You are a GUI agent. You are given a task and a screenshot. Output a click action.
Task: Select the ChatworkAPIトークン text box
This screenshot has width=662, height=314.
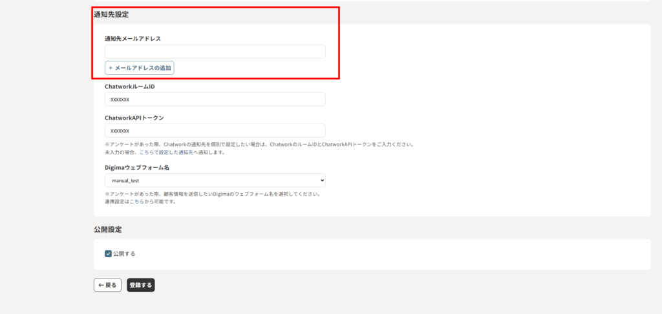click(215, 131)
